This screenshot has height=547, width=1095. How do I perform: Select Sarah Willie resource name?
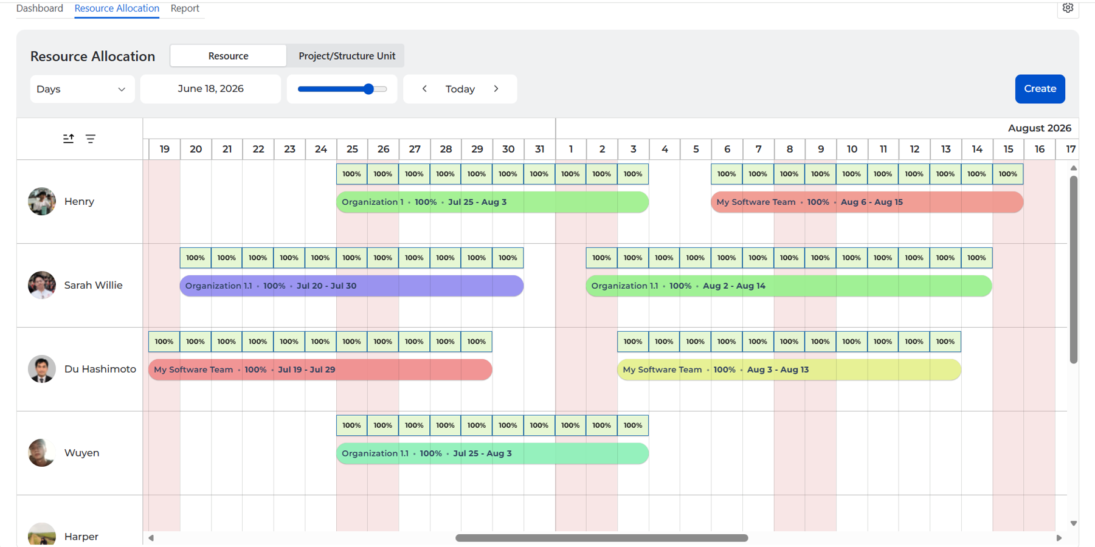93,285
